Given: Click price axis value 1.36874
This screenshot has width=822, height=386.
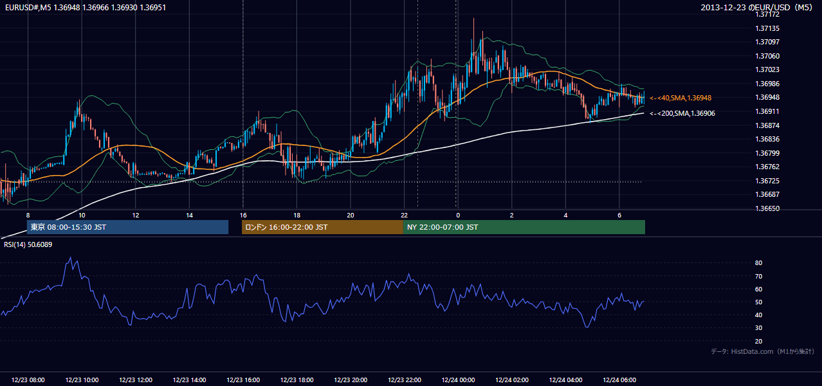Looking at the screenshot, I should coord(767,125).
